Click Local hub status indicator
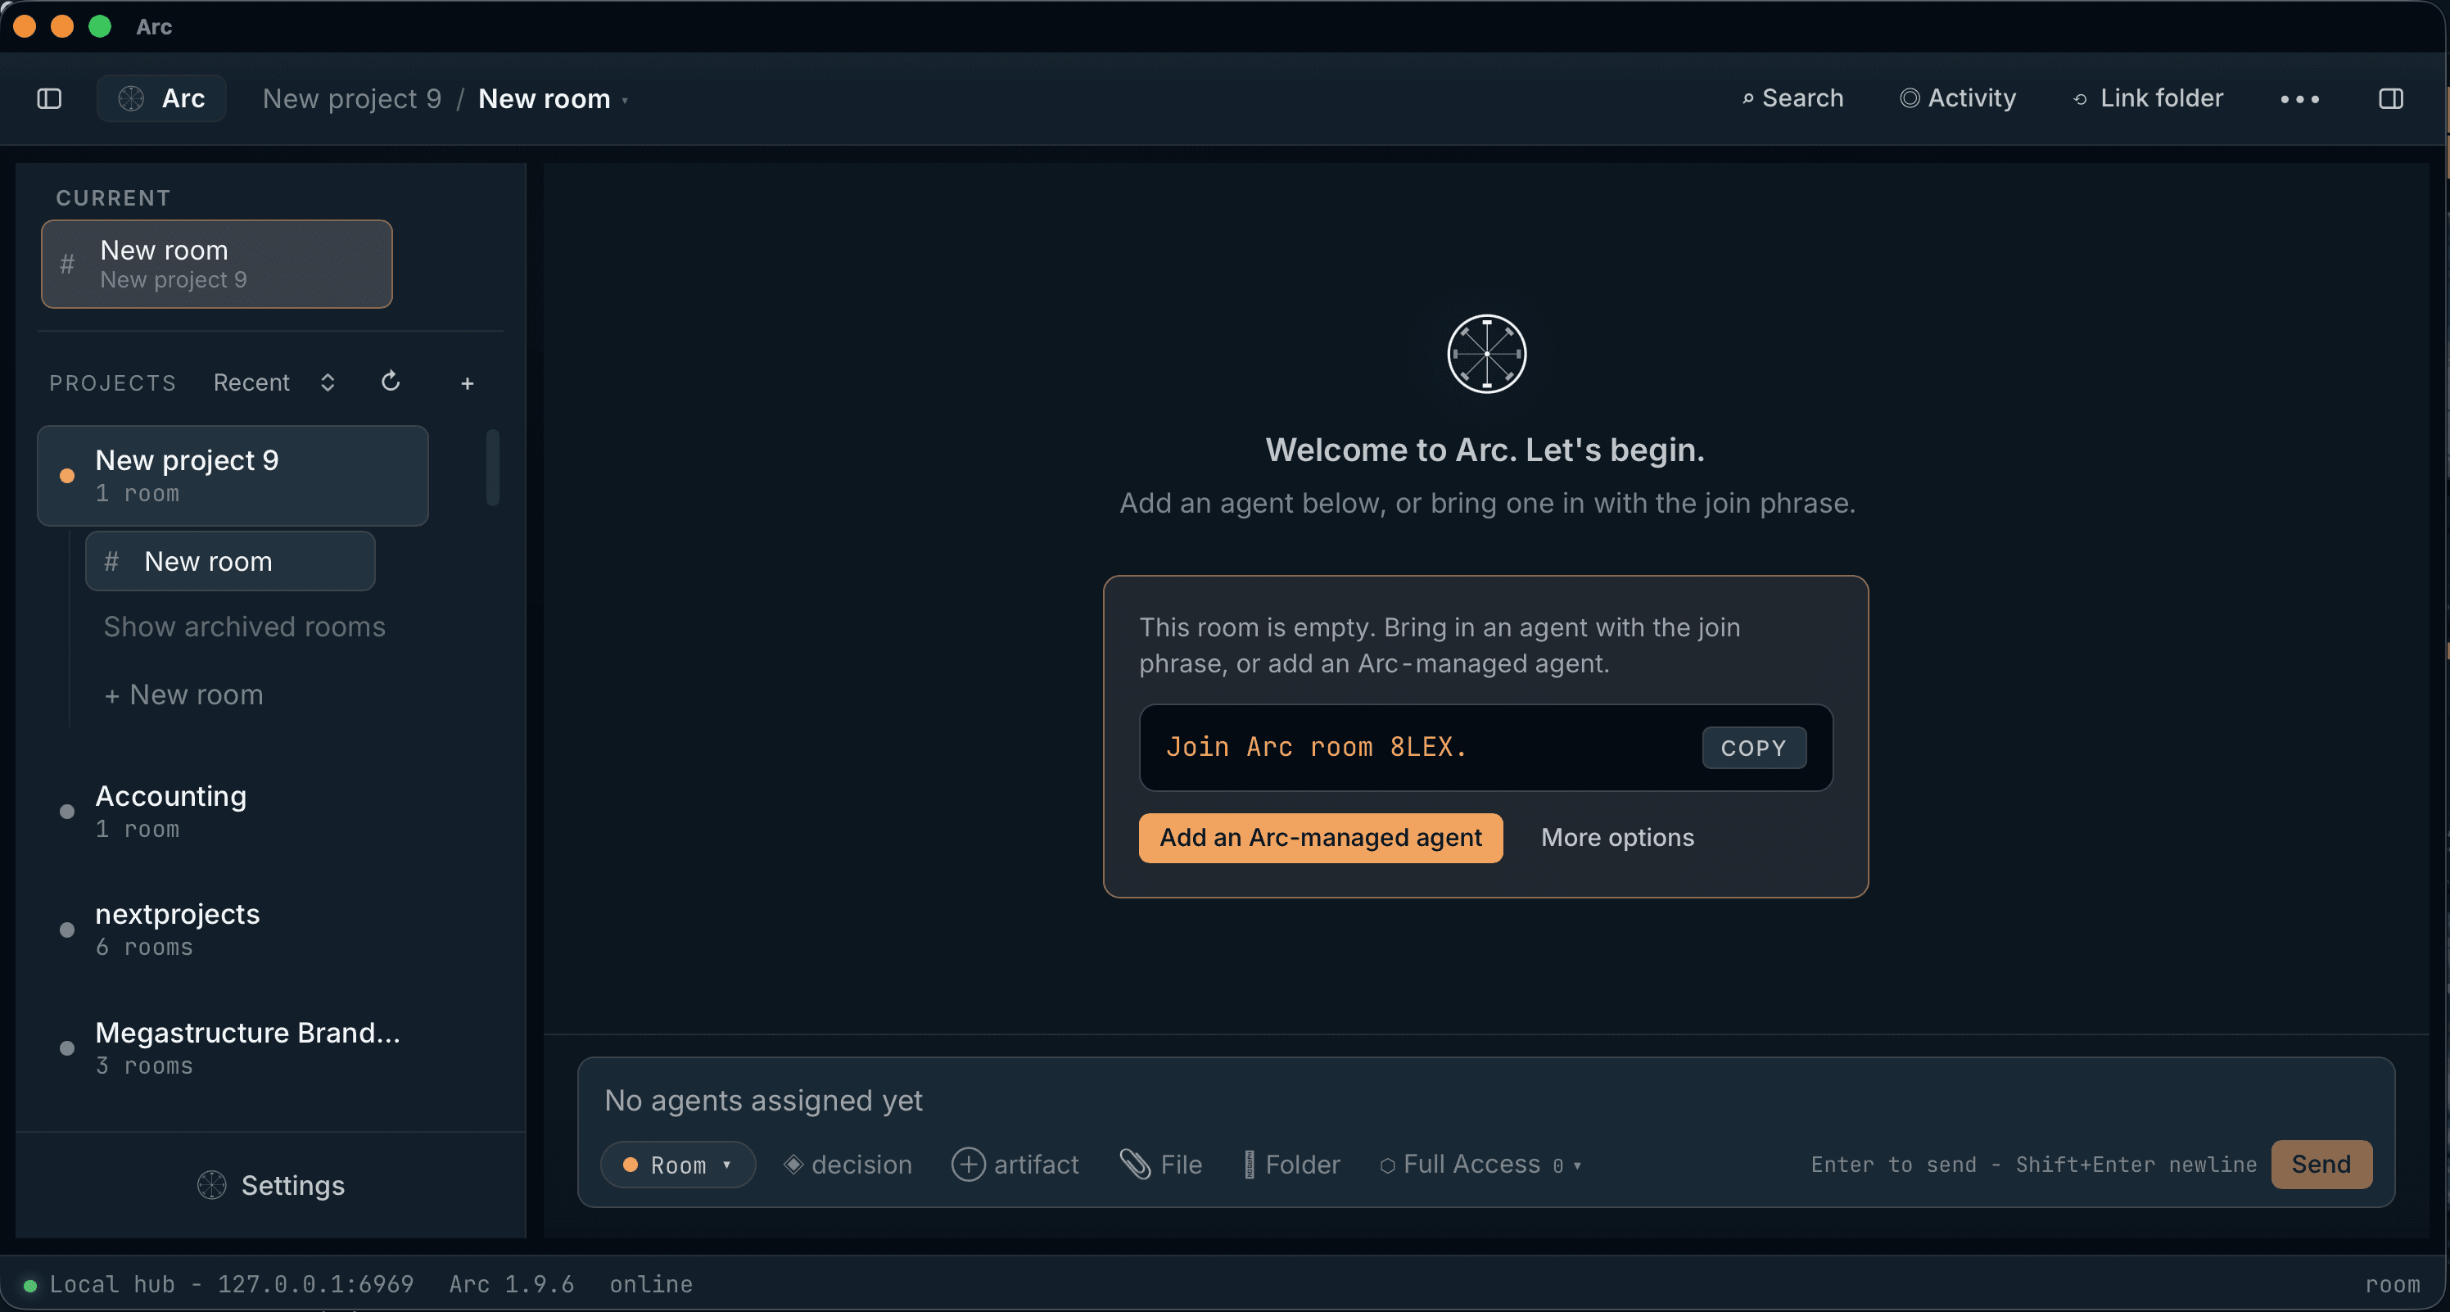Screen dimensions: 2450x1312 pos(219,1284)
